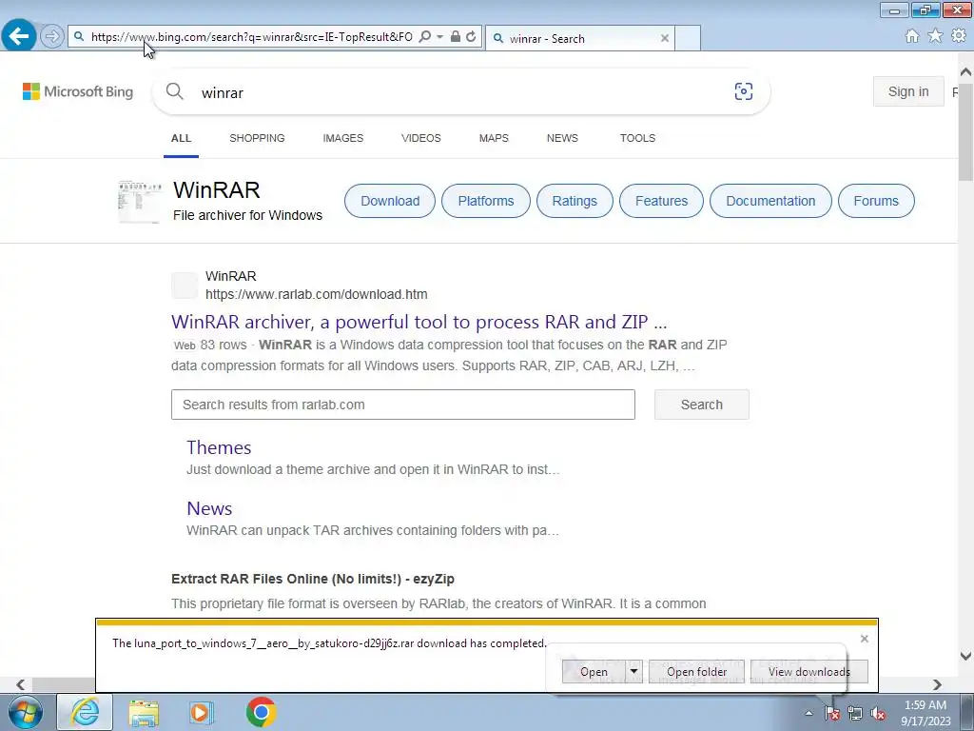This screenshot has width=974, height=731.
Task: Click the network tray icon
Action: click(855, 714)
